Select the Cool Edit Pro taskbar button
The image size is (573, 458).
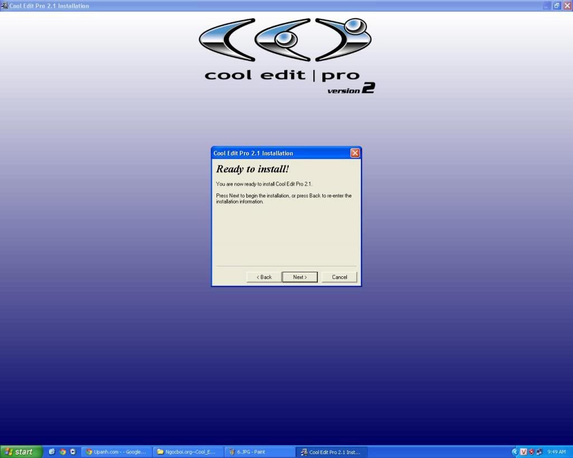[x=331, y=452]
